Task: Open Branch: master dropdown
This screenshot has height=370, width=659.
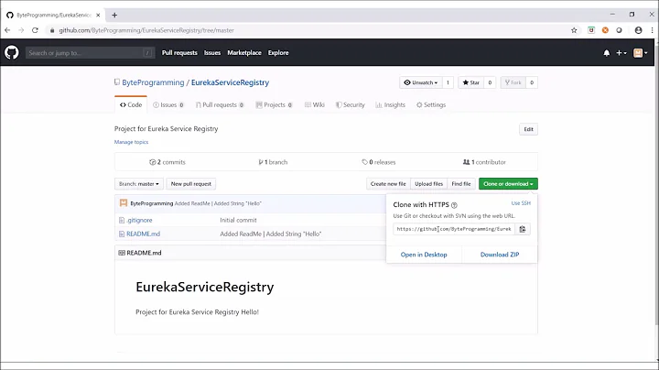Action: [139, 184]
